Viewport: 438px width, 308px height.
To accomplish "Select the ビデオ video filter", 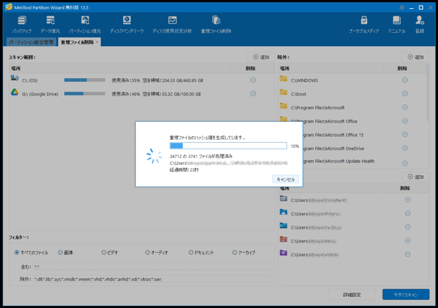I will coord(104,252).
